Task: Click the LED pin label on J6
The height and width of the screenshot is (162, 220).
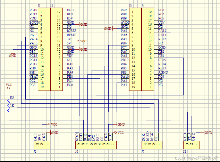Action: click(81, 137)
